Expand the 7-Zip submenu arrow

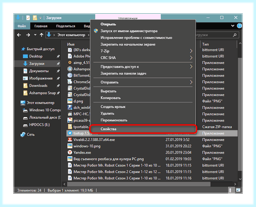tap(191, 51)
